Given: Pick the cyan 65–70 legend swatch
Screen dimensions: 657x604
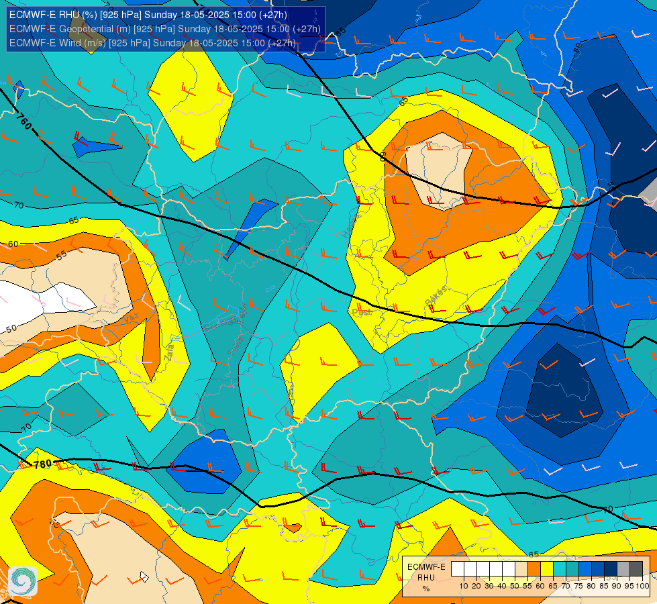Looking at the screenshot, I should [560, 569].
